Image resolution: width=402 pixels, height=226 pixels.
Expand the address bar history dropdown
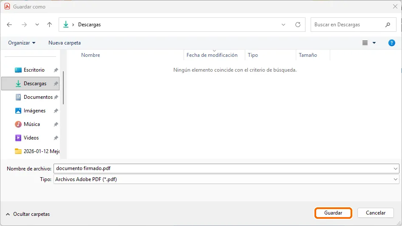click(283, 25)
